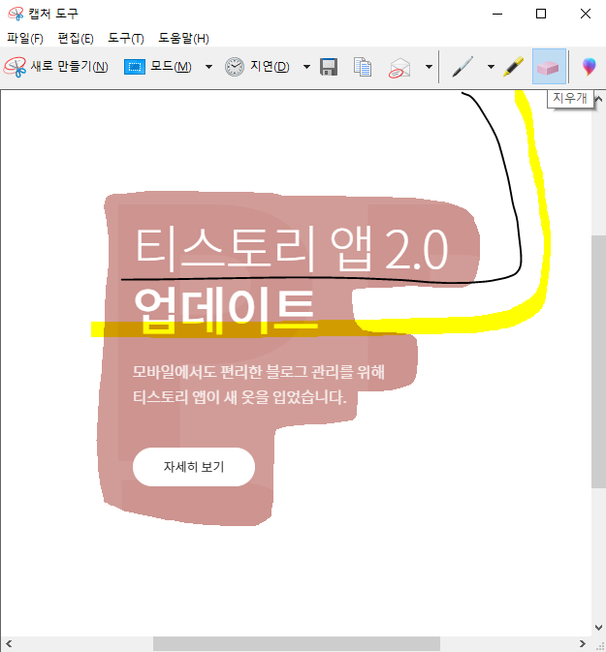The image size is (606, 652).
Task: Click the 티스토리 앱이 새 옷을 입었습니다. text
Action: tap(239, 396)
